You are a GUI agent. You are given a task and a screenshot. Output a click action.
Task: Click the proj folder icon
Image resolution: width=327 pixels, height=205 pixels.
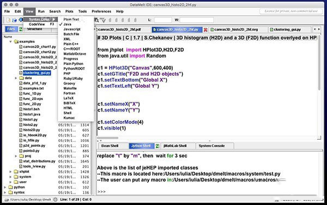click(x=21, y=156)
